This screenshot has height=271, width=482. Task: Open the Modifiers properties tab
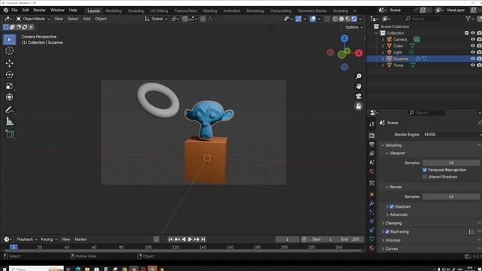pos(371,203)
